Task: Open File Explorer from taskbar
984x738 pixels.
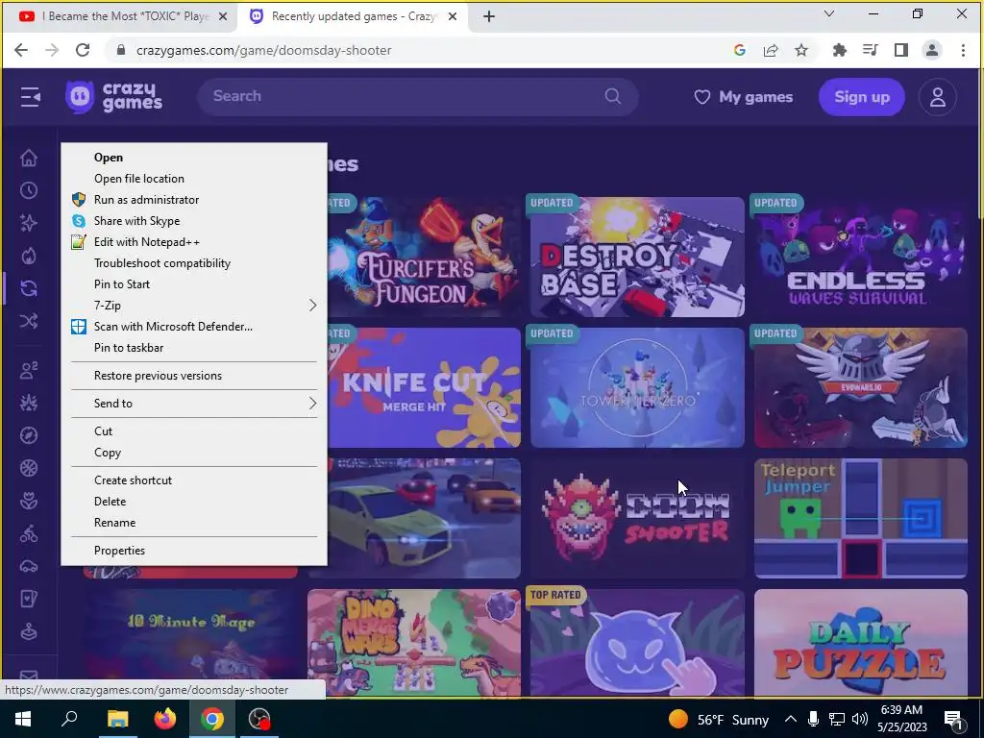Action: [117, 719]
